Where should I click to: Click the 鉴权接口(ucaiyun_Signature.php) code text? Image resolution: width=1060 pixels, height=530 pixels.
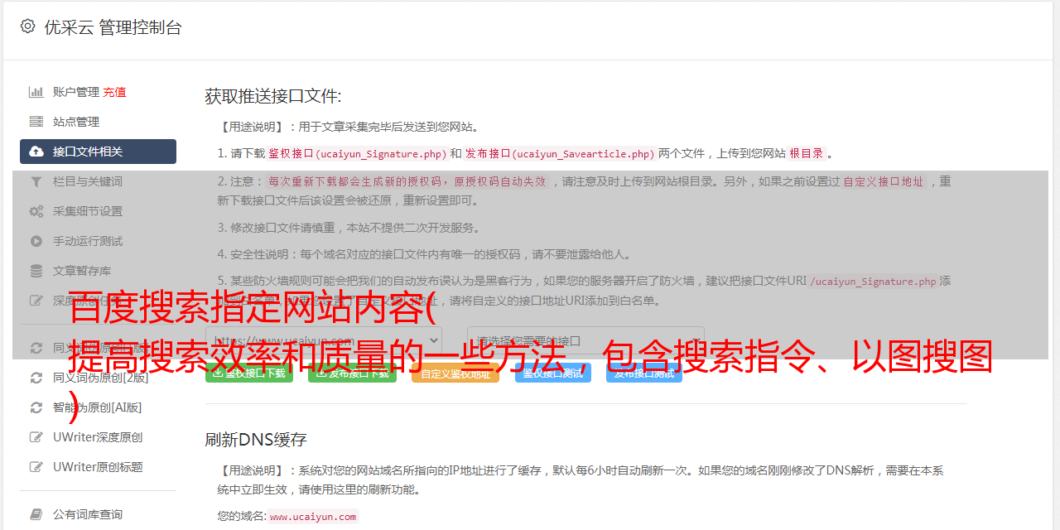358,153
